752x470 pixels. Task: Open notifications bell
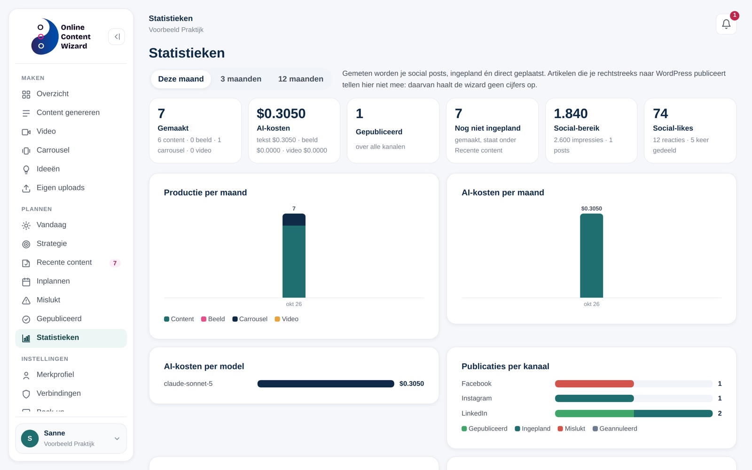click(x=726, y=24)
